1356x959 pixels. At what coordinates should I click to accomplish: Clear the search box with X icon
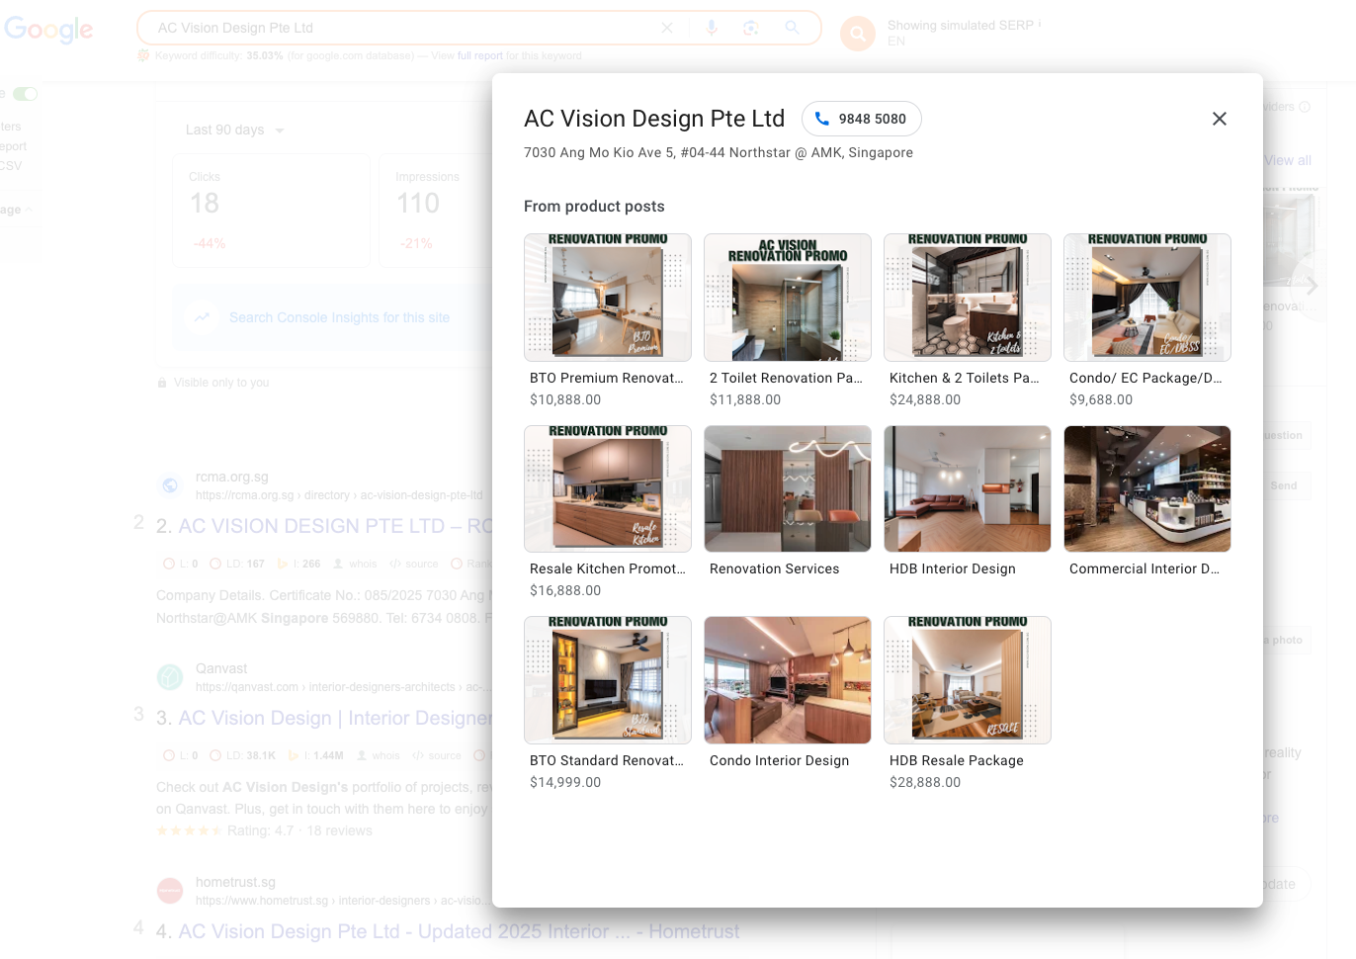(667, 28)
